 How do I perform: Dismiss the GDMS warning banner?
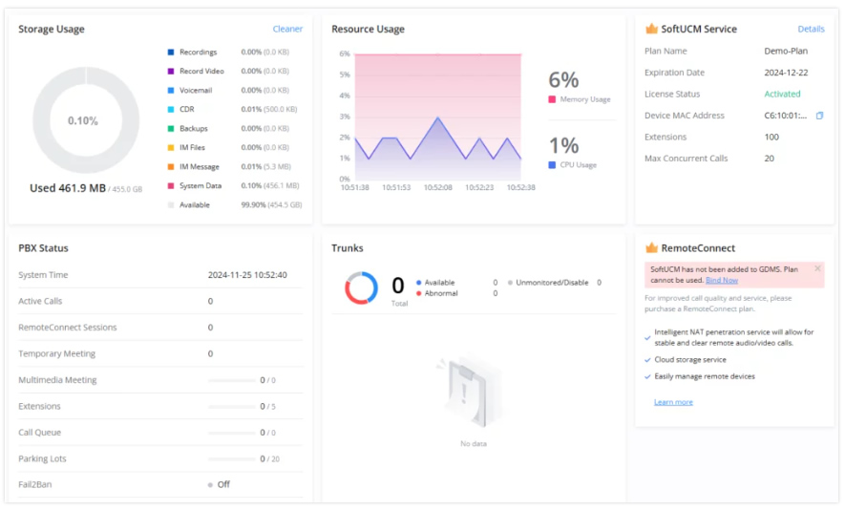(x=817, y=268)
